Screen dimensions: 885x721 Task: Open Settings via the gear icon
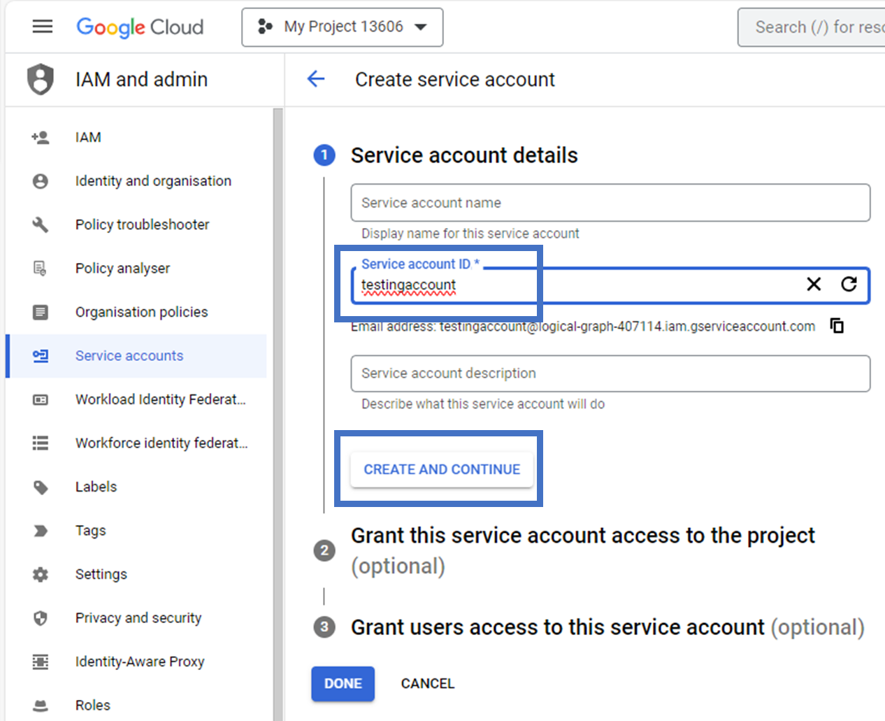click(x=42, y=573)
